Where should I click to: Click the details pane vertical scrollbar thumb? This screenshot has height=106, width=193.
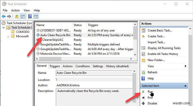point(134,88)
